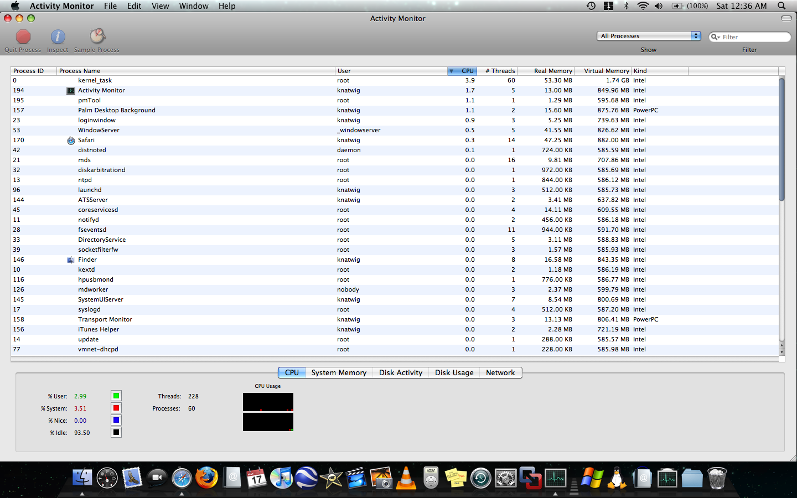Click the Quit Process stop-sign icon
Image resolution: width=797 pixels, height=498 pixels.
coord(23,37)
